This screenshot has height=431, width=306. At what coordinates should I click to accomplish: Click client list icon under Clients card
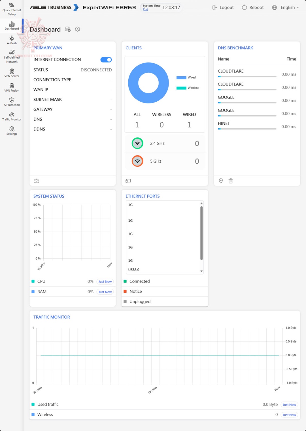pos(128,181)
